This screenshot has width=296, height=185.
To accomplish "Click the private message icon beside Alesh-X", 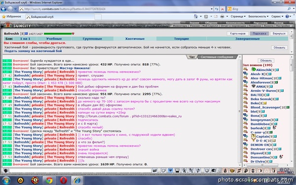I will pyautogui.click(x=245, y=74).
